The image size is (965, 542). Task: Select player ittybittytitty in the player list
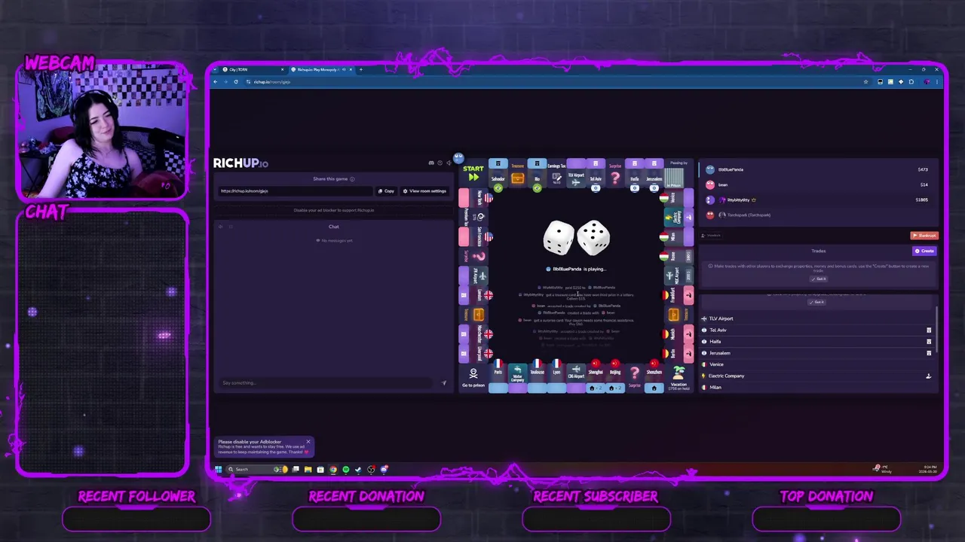point(818,199)
